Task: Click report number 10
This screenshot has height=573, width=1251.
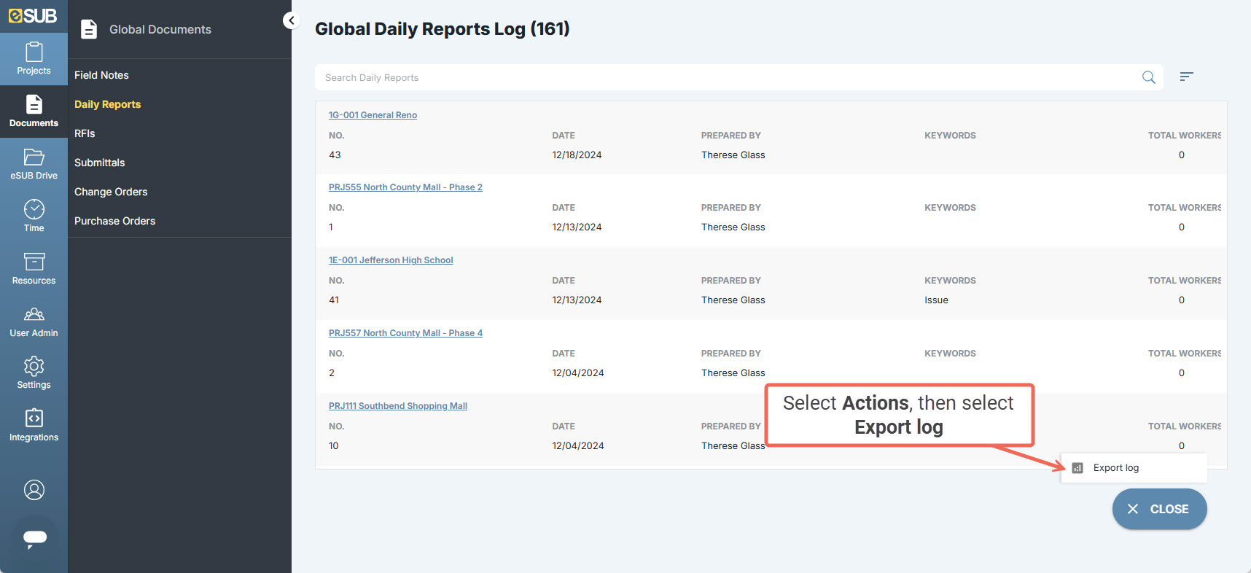Action: coord(333,445)
